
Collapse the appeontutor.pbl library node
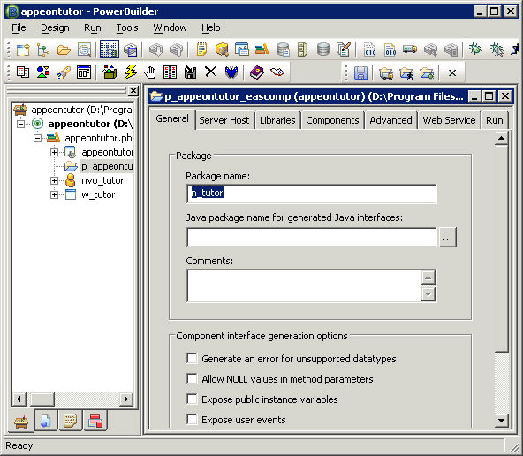coord(37,138)
